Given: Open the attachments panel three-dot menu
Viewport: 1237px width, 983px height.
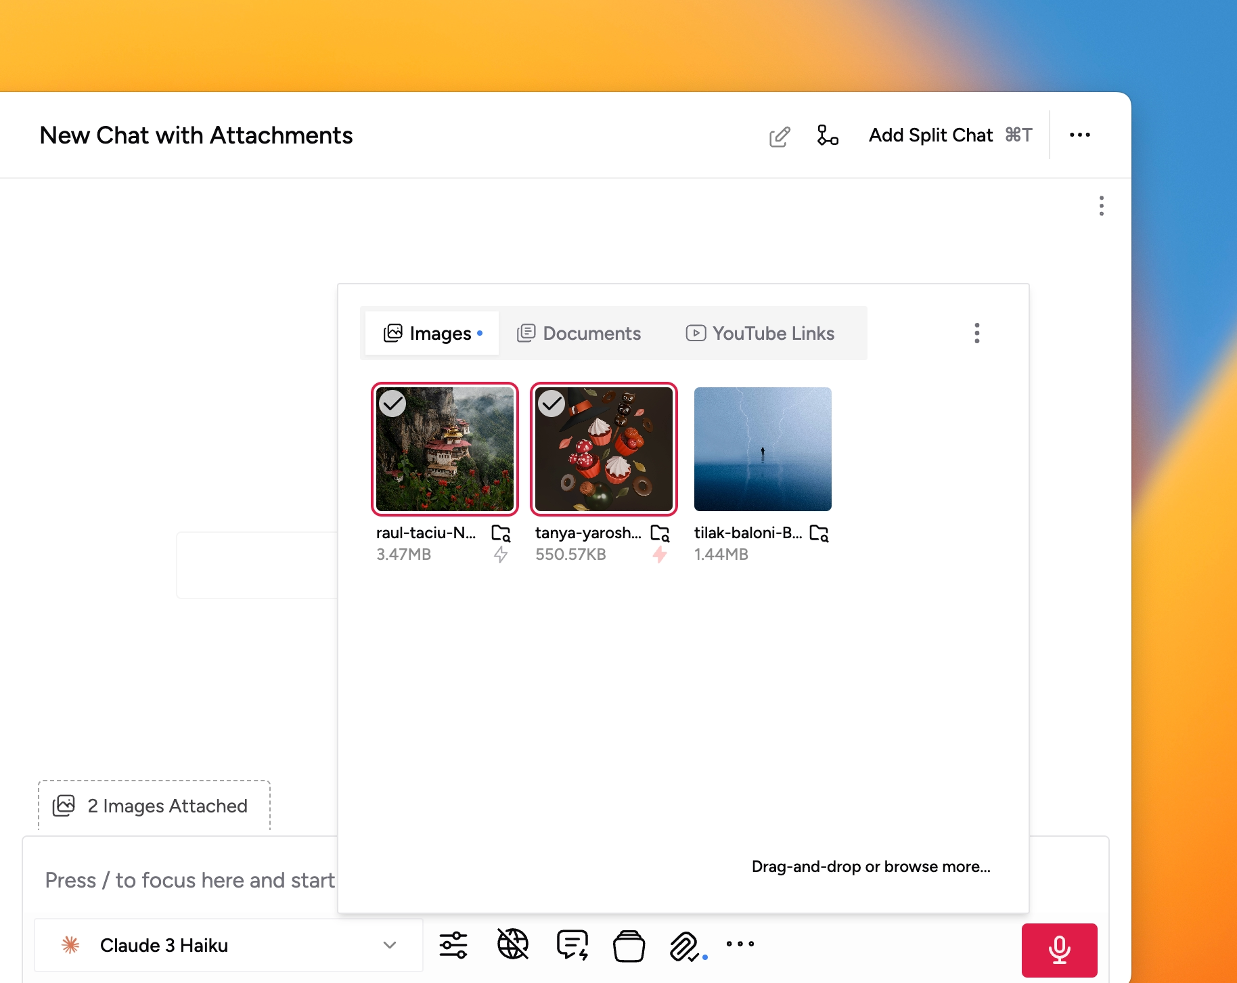Looking at the screenshot, I should coord(976,332).
